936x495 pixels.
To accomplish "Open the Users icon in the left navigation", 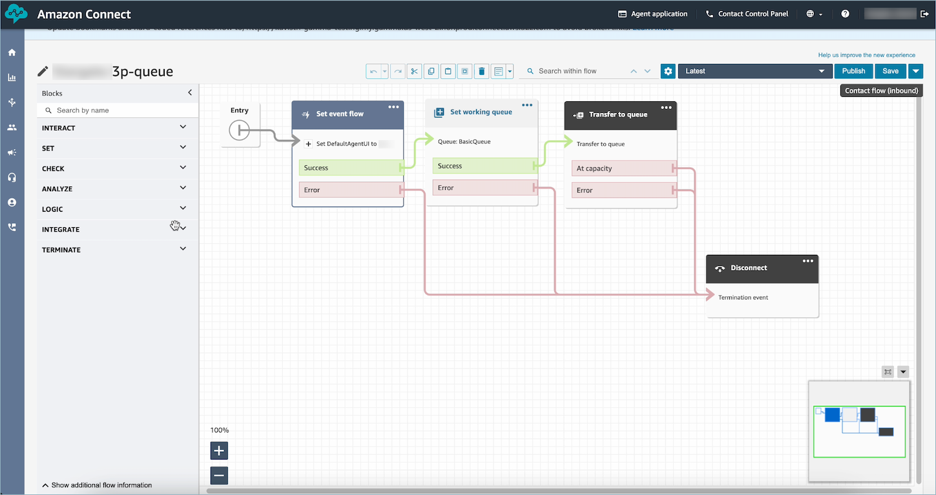I will (x=12, y=127).
